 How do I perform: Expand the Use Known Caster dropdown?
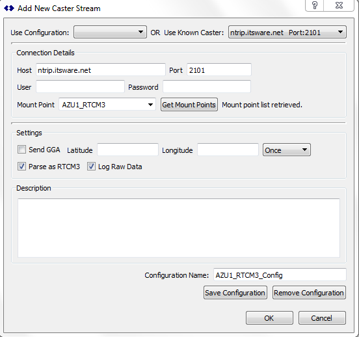287,32
